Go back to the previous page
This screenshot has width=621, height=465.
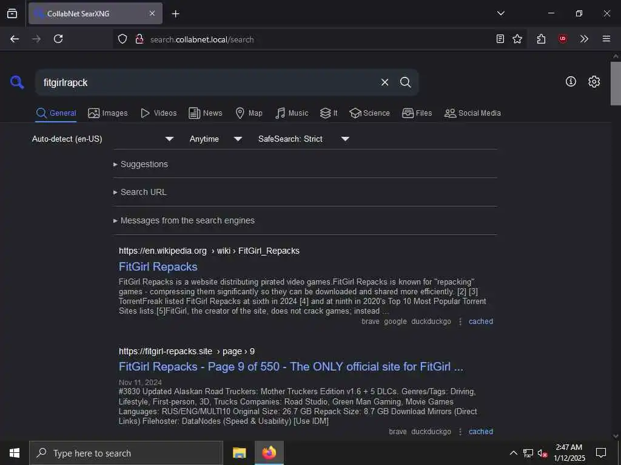coord(15,39)
